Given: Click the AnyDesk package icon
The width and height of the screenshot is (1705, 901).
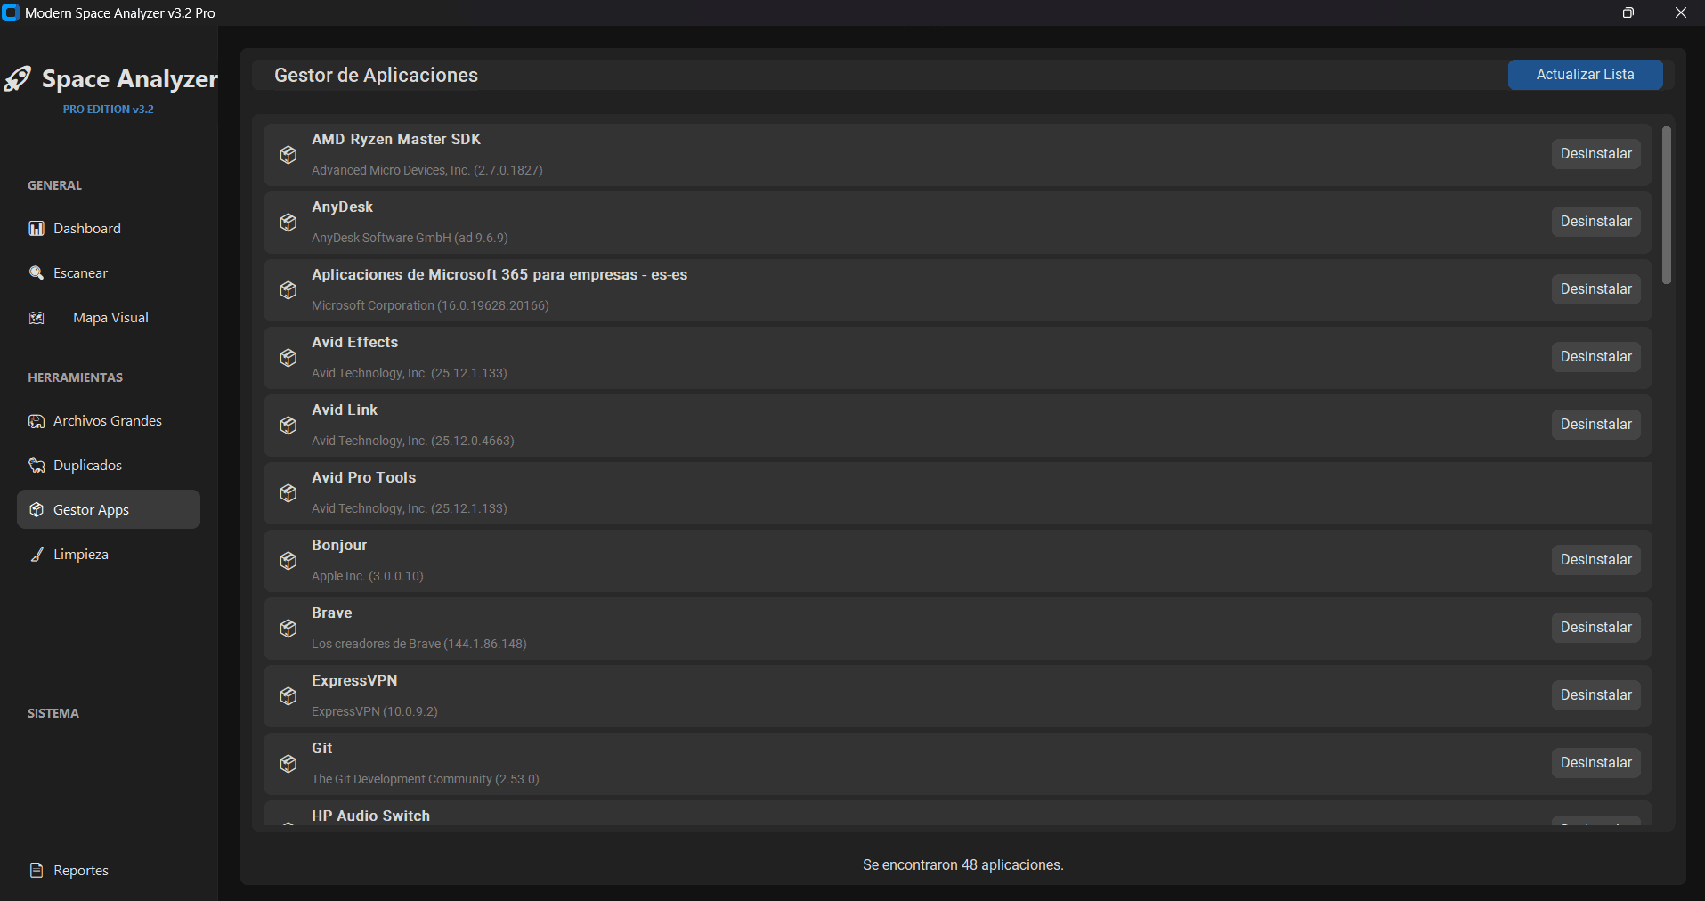Looking at the screenshot, I should point(287,223).
